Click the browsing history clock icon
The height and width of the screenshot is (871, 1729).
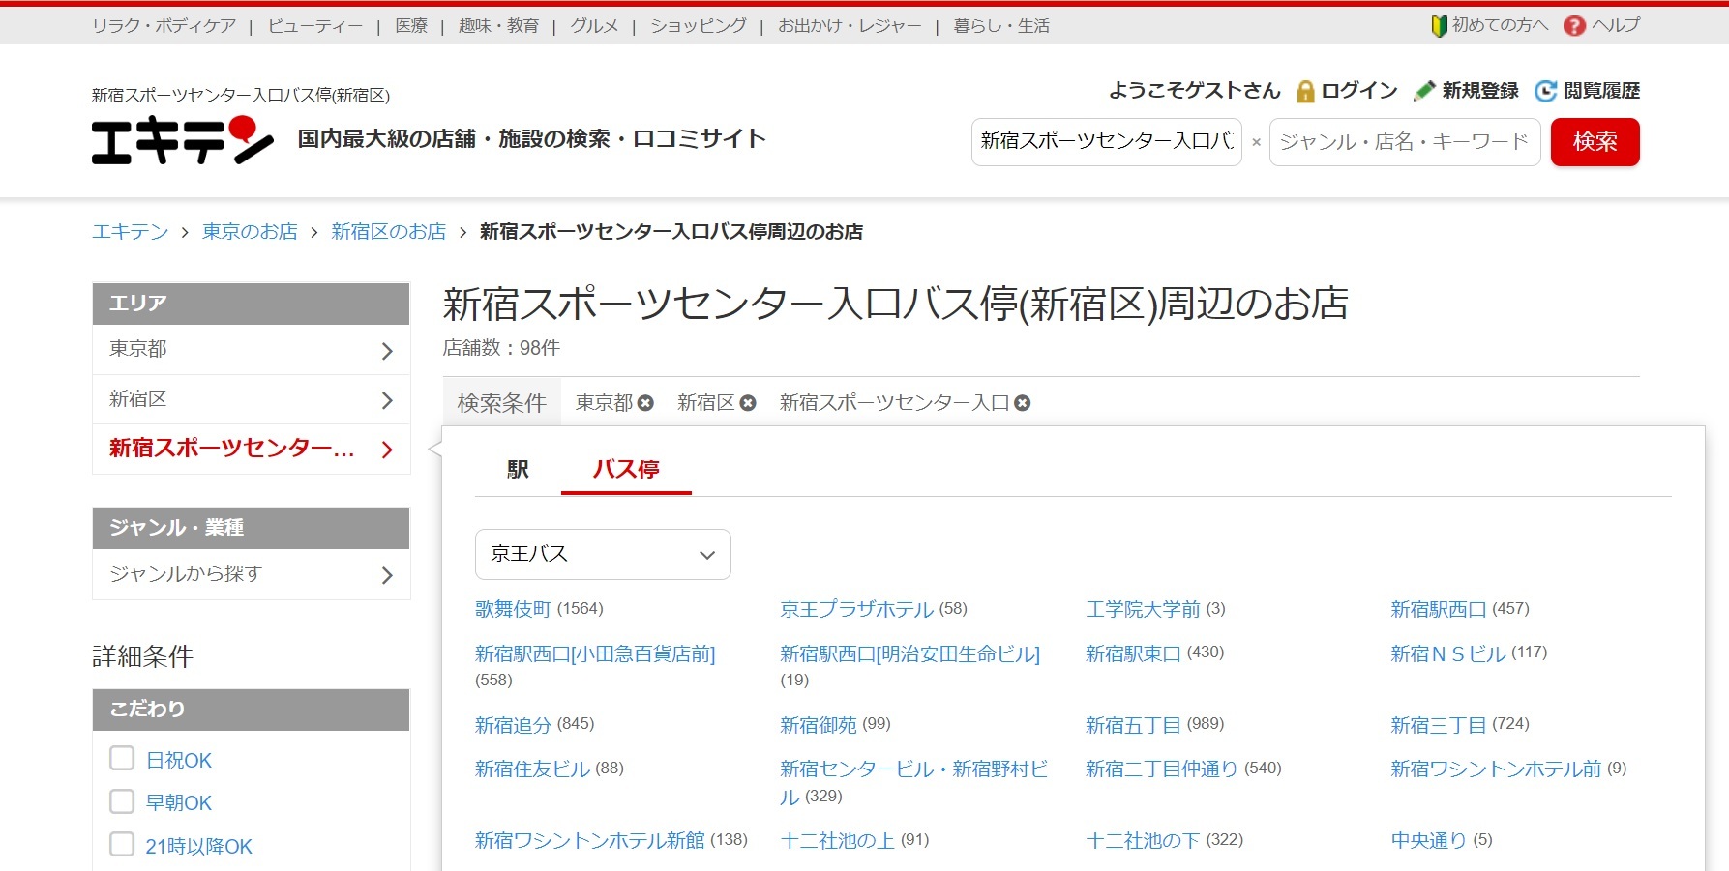(1546, 91)
